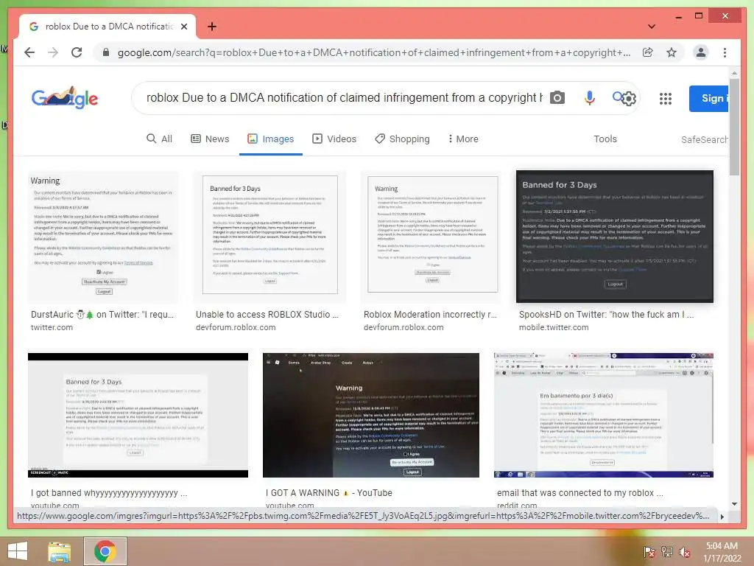
Task: Click the forward navigation arrow
Action: tap(53, 52)
